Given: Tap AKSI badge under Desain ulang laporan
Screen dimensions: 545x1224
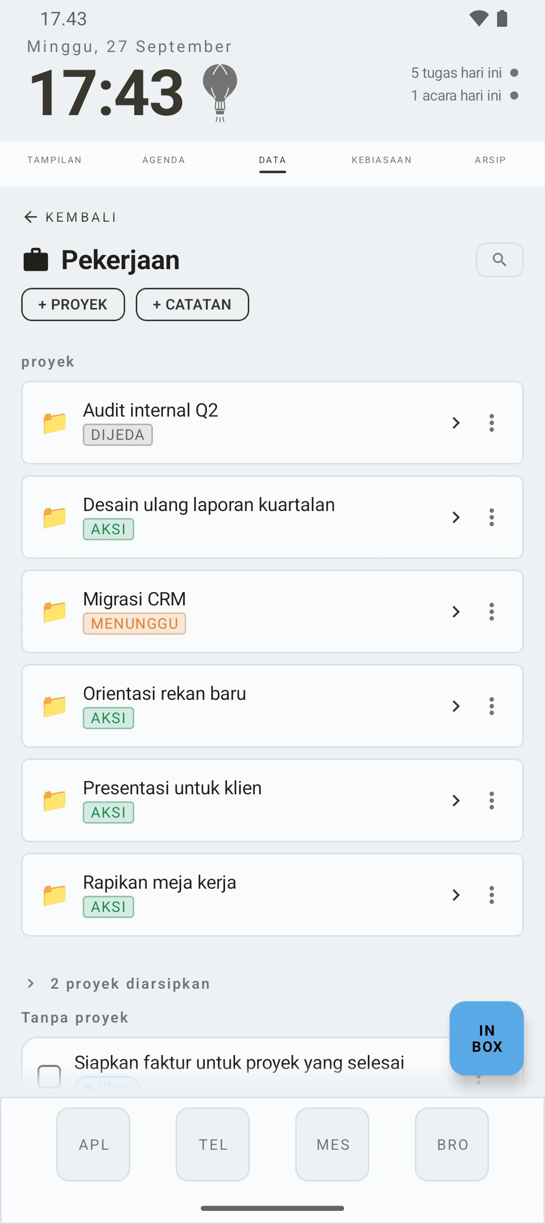Looking at the screenshot, I should point(108,529).
